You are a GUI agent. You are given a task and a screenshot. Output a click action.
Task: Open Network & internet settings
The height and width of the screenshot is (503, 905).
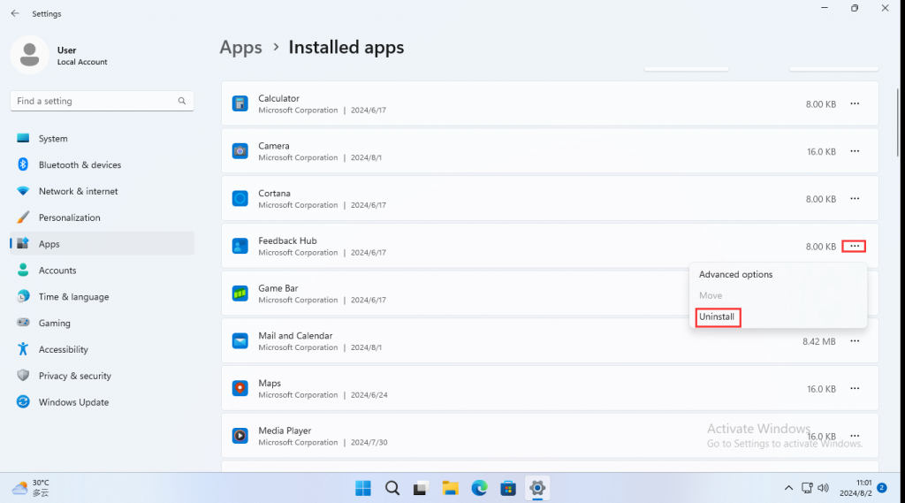(x=103, y=191)
